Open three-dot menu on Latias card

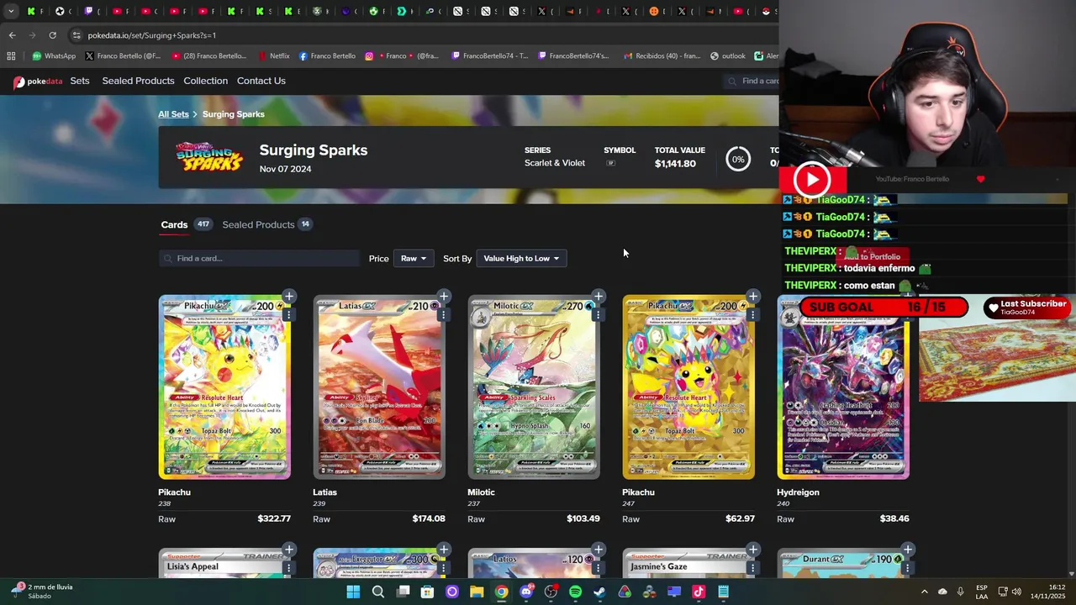(x=443, y=315)
